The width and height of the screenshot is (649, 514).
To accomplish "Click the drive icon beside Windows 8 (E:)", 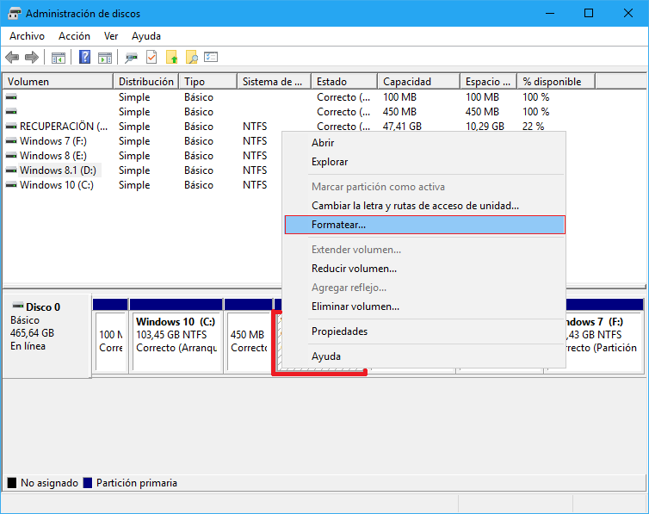I will pos(11,156).
